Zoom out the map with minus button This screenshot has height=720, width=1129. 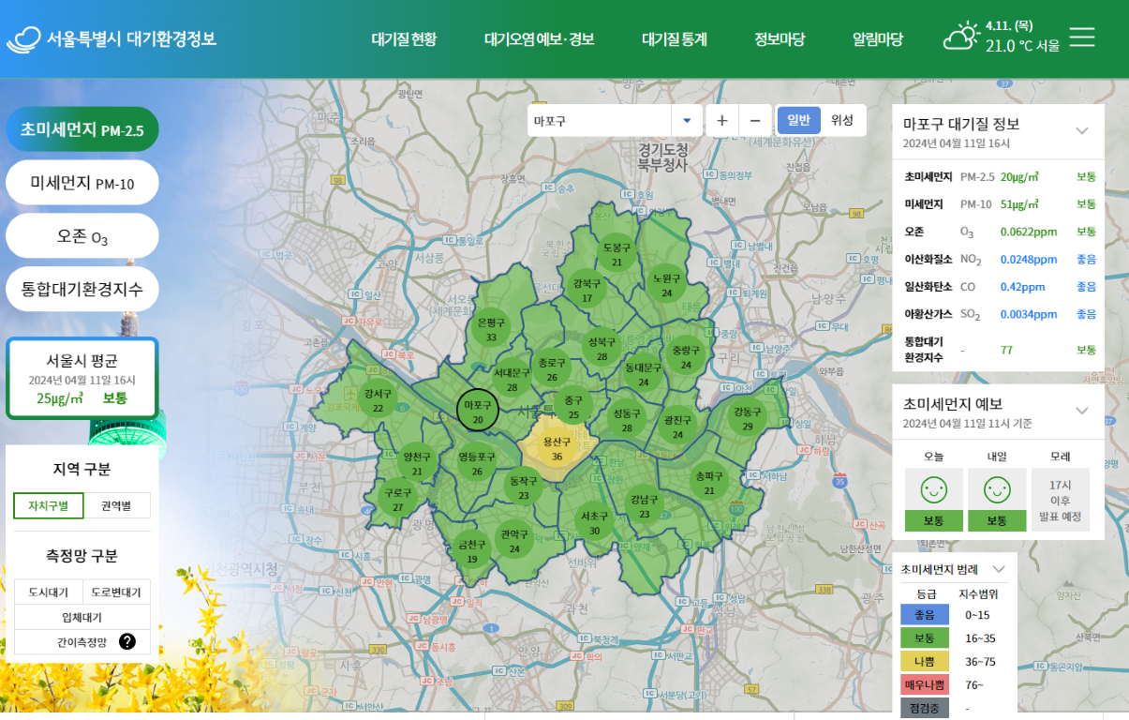[755, 120]
